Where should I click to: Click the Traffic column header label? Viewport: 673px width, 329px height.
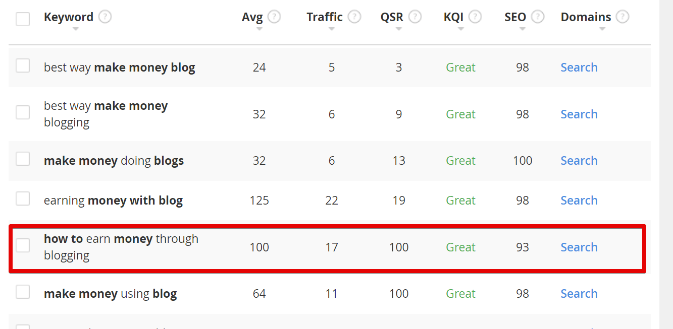click(325, 17)
